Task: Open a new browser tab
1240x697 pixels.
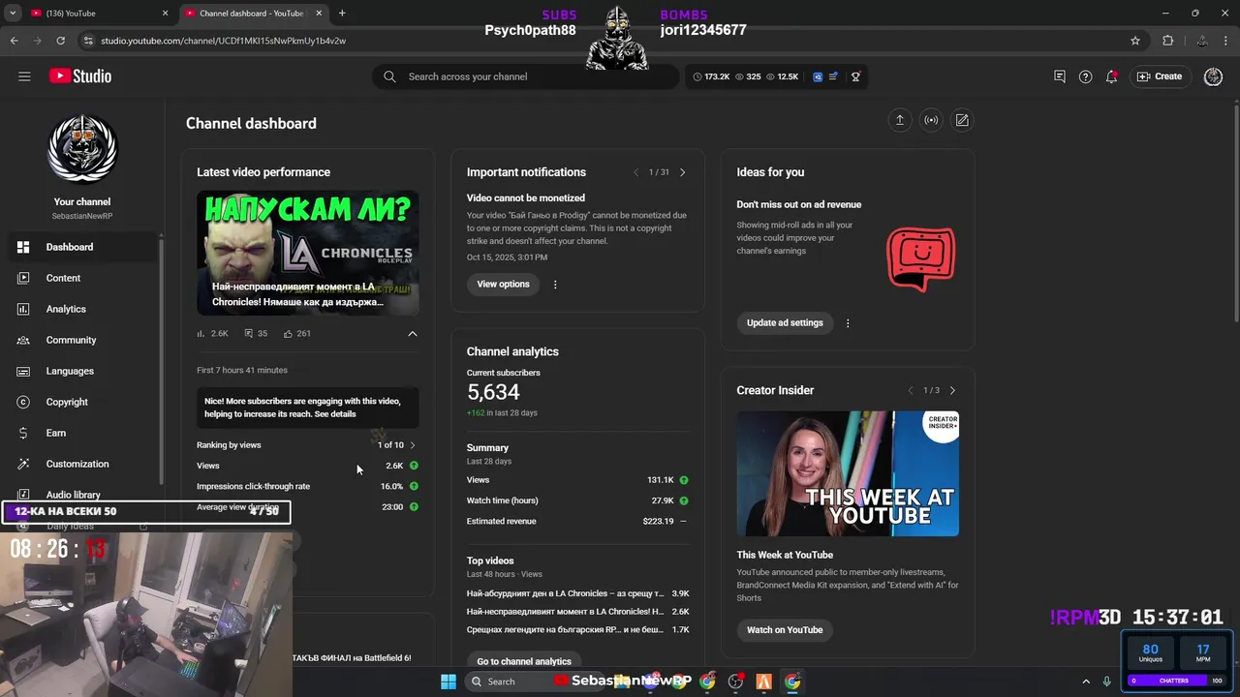Action: click(342, 14)
